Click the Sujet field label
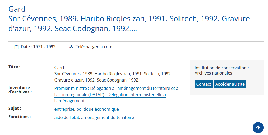The image size is (268, 135). [x=15, y=109]
